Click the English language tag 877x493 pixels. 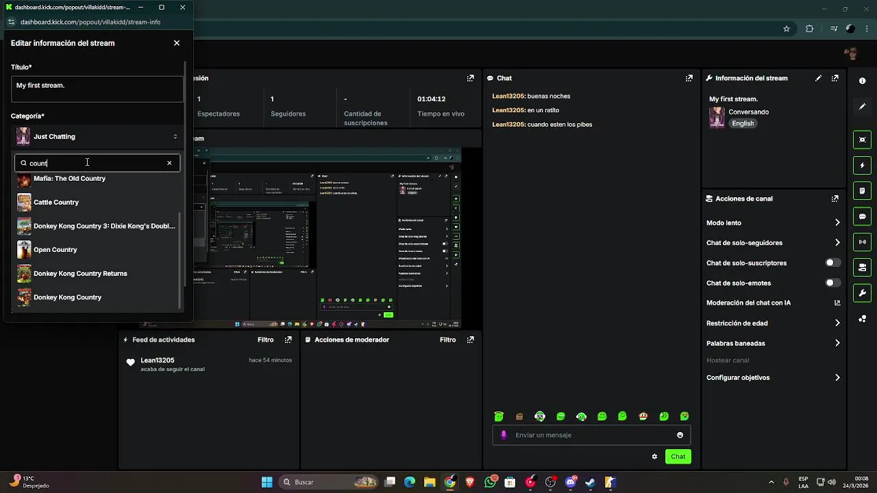pos(743,123)
